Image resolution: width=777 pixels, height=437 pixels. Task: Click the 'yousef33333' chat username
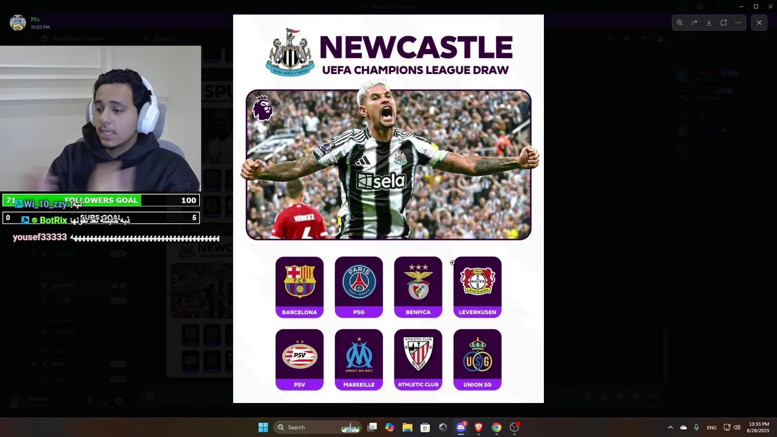point(39,237)
